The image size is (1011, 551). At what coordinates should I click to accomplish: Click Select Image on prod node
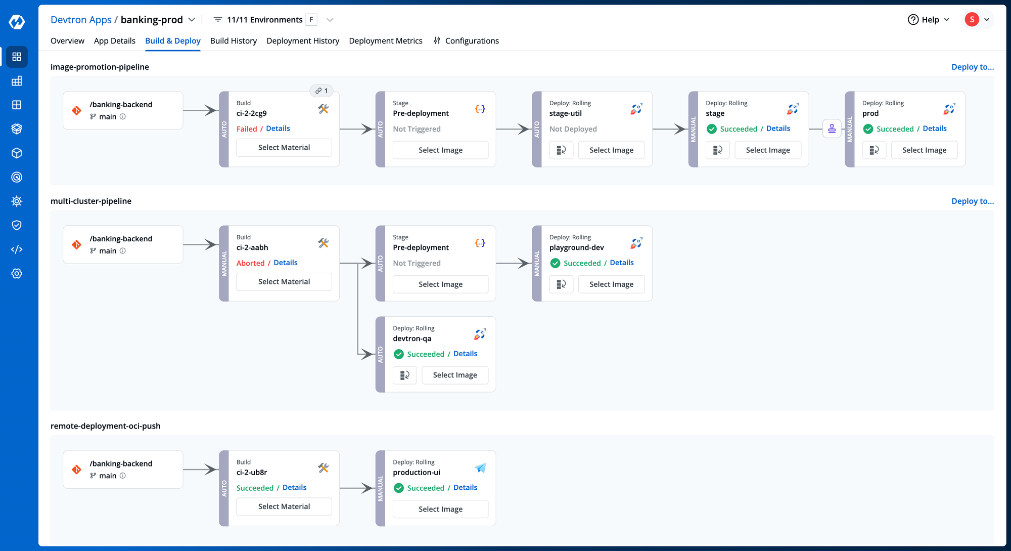coord(925,150)
